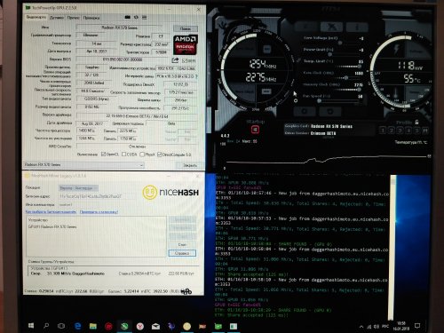
Task: Click the Core Voltage slider handle
Action: pyautogui.click(x=340, y=43)
